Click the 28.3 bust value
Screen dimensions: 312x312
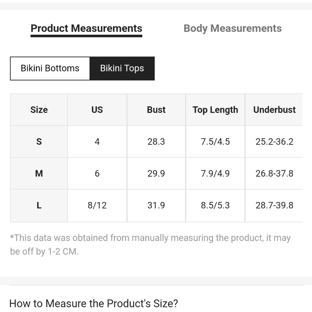click(x=156, y=141)
